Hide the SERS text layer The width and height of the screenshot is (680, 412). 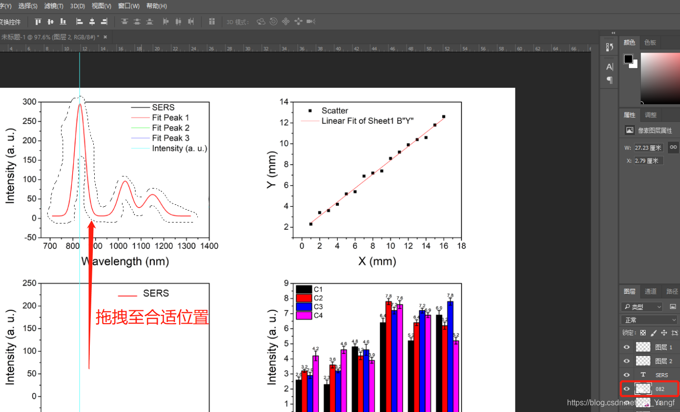tap(626, 375)
